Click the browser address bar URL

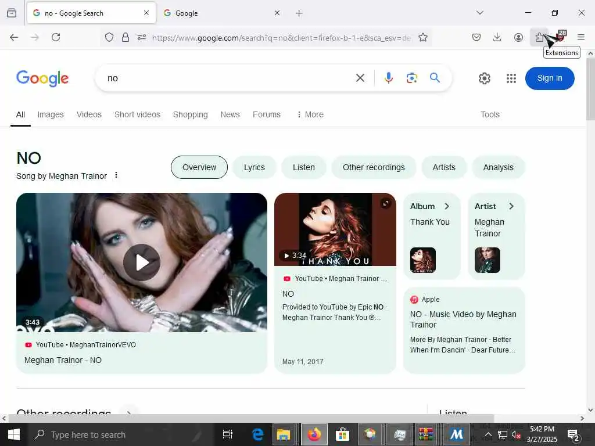pos(281,38)
